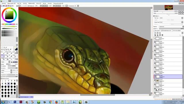Select the flattest brush edge shape icon
The image size is (184, 104).
tap(17, 62)
